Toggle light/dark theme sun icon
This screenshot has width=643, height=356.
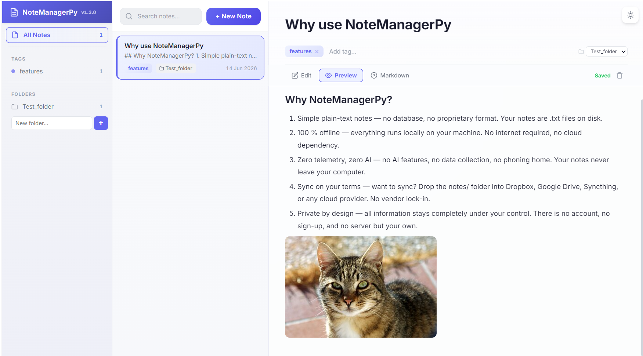coord(630,15)
